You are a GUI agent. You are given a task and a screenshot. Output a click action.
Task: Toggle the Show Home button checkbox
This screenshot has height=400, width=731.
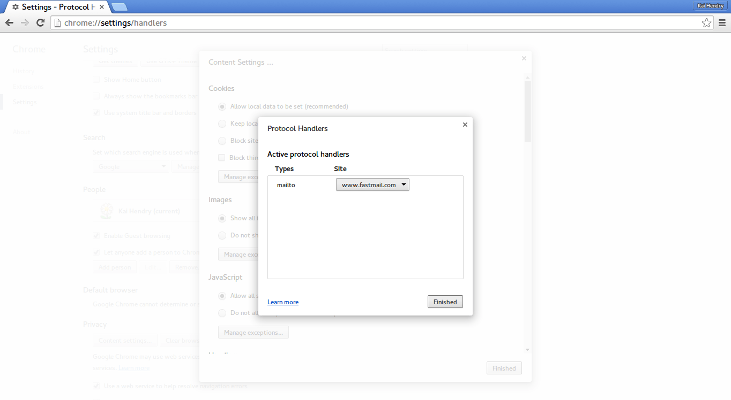pyautogui.click(x=96, y=79)
